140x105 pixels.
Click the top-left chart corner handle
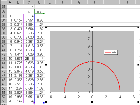click(x=46, y=27)
